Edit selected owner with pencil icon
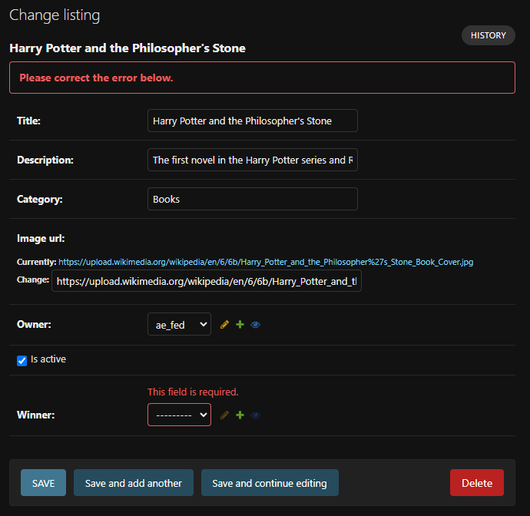This screenshot has width=530, height=516. [224, 324]
